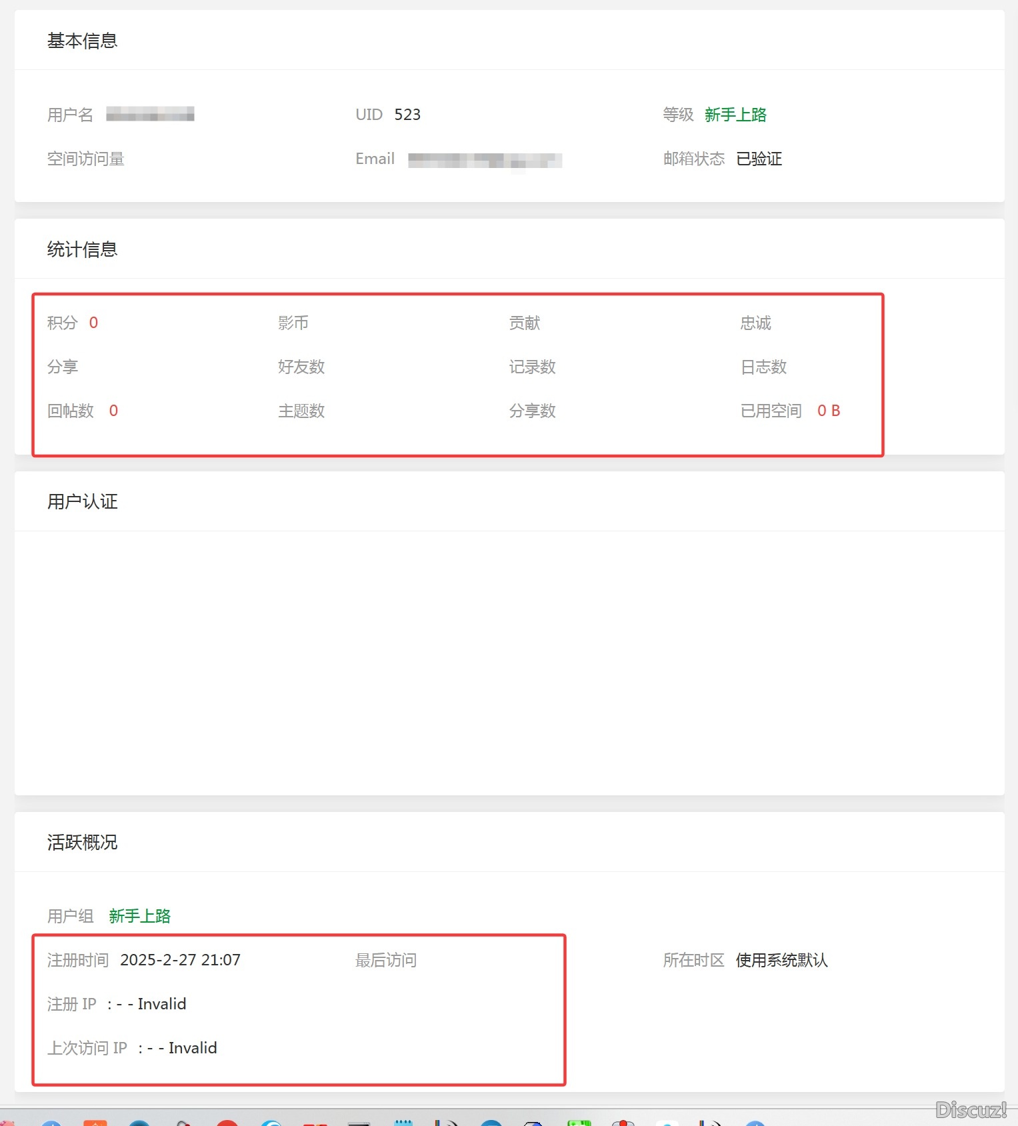Open the 新手上路 user group link
Screen dimensions: 1018x1126
click(139, 916)
